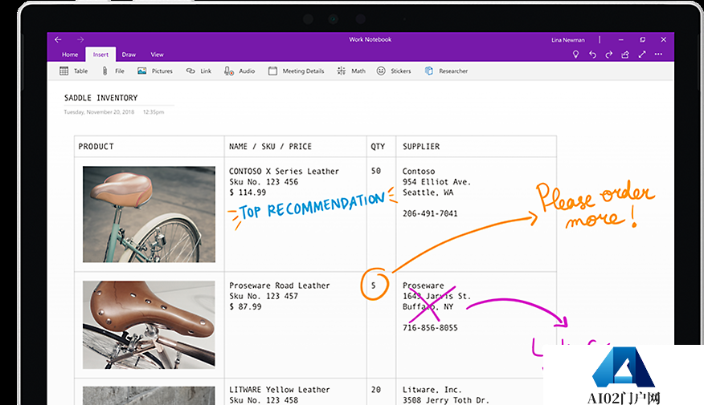Select the NAME / SKU / PRICE header

pos(270,147)
